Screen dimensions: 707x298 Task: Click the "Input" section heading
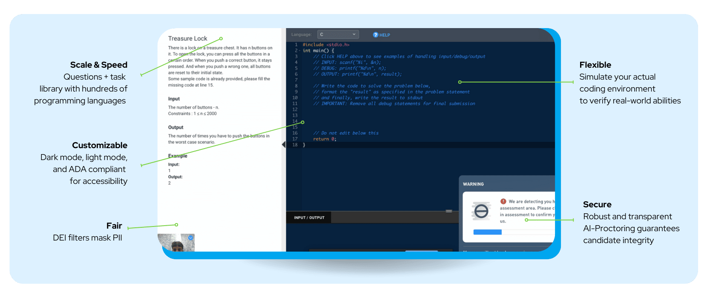click(x=174, y=99)
